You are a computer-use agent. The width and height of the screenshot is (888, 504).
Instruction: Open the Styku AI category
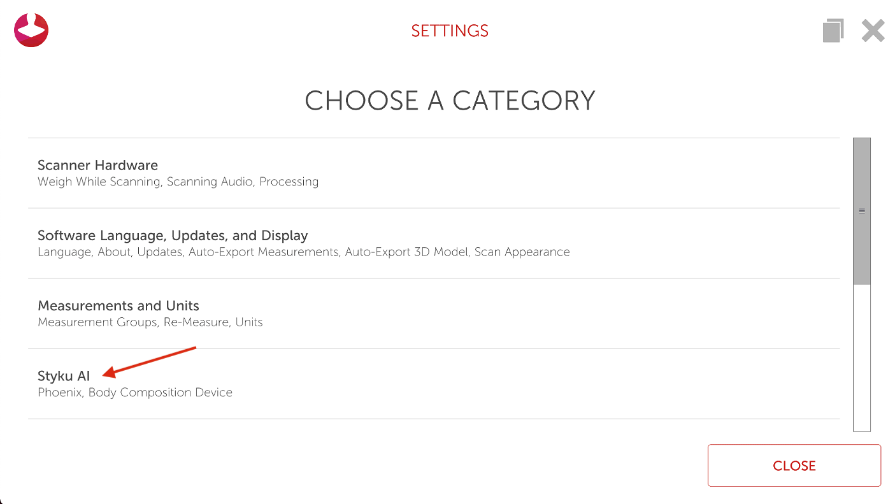[x=64, y=376]
